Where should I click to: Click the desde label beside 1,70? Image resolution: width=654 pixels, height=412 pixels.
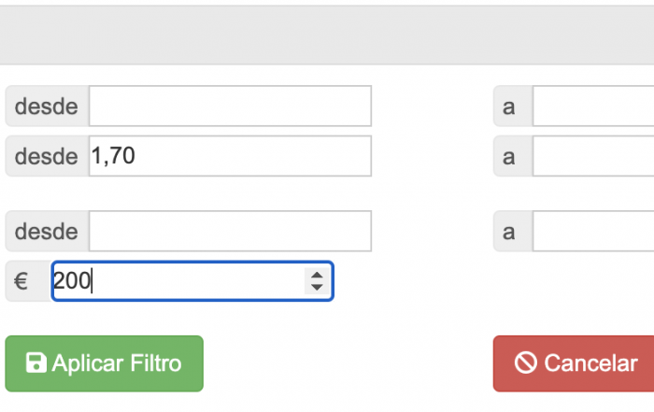47,156
